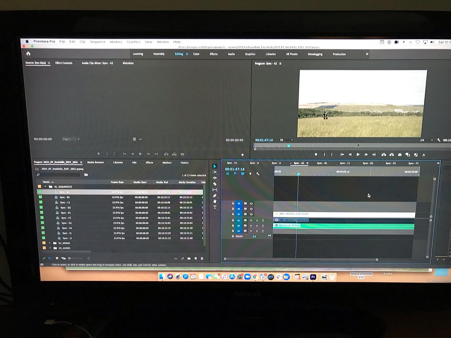Toggle V3 track output eye
451x338 pixels.
[x=251, y=203]
